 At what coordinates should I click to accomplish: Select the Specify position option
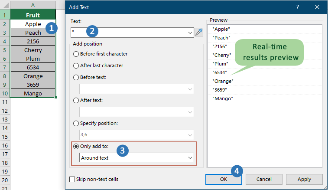(76, 123)
